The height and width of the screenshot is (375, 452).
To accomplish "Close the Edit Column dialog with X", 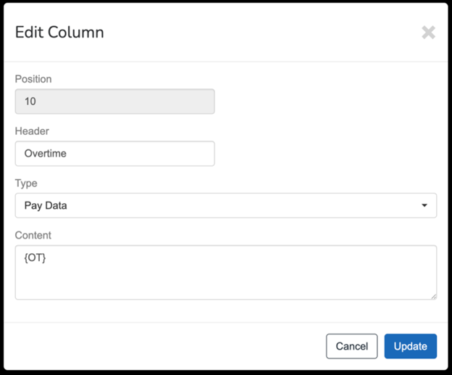I will (428, 33).
